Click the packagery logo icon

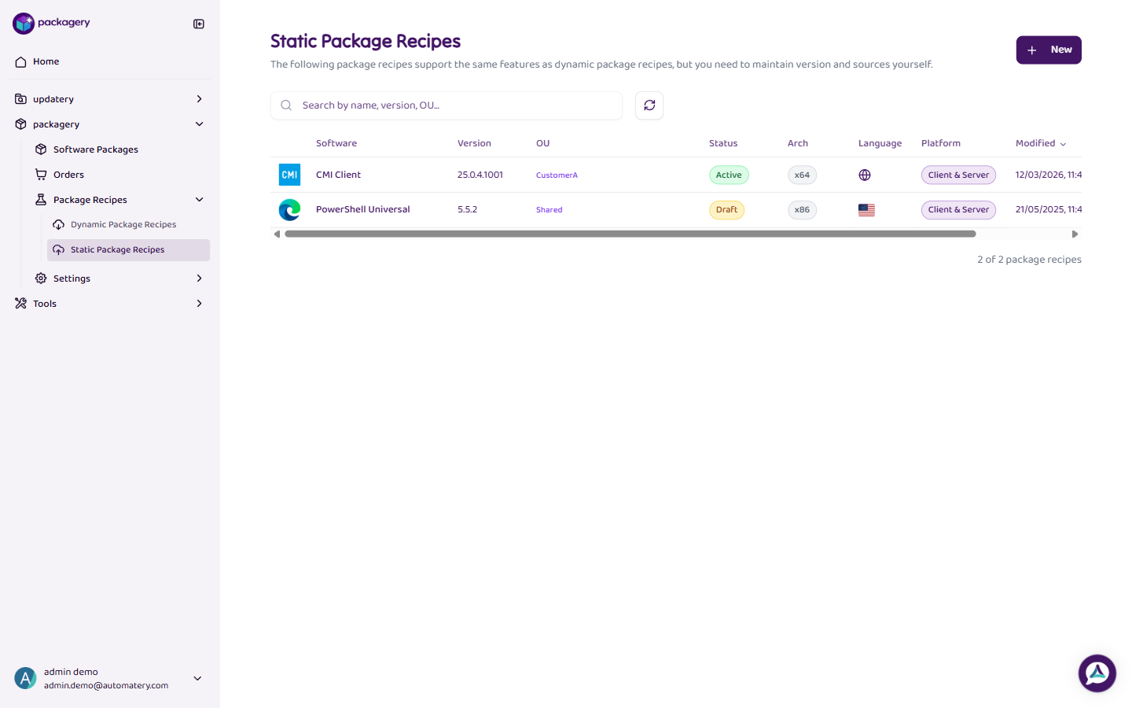pyautogui.click(x=23, y=23)
